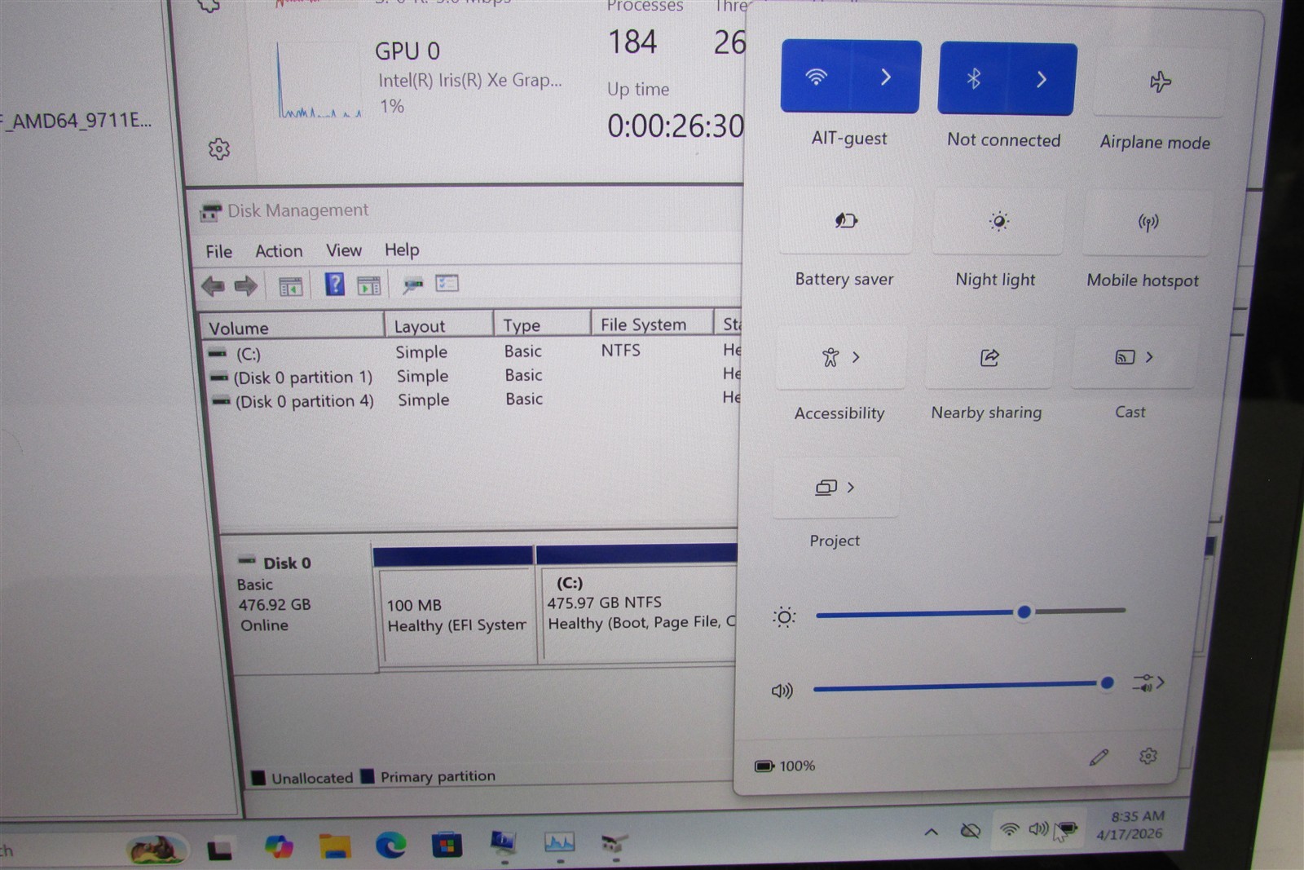Image resolution: width=1304 pixels, height=870 pixels.
Task: Open the Settings view checklist toolbar icon
Action: 447,283
